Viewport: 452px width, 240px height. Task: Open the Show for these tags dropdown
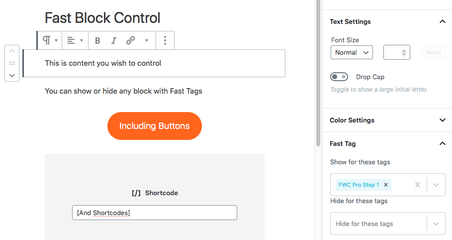[x=436, y=185]
